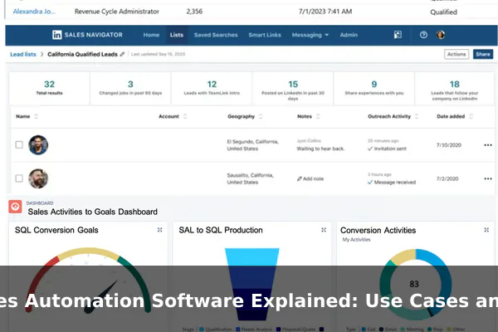Filter by 12 Leads with TeamLink intro
The image size is (498, 332).
[x=212, y=88]
